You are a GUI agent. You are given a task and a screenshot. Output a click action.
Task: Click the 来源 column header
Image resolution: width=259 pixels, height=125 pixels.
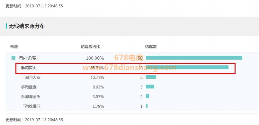click(14, 47)
